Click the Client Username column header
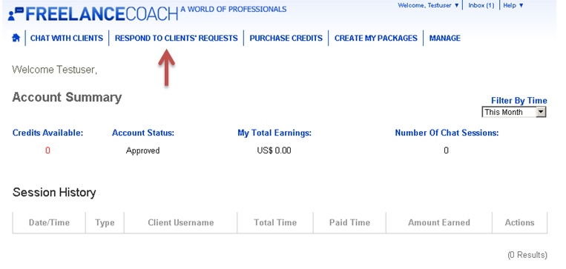 [180, 222]
